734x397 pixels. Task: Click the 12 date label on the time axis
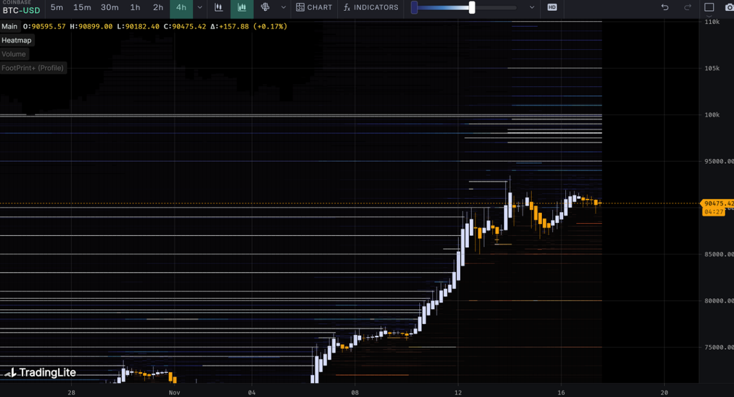click(459, 392)
